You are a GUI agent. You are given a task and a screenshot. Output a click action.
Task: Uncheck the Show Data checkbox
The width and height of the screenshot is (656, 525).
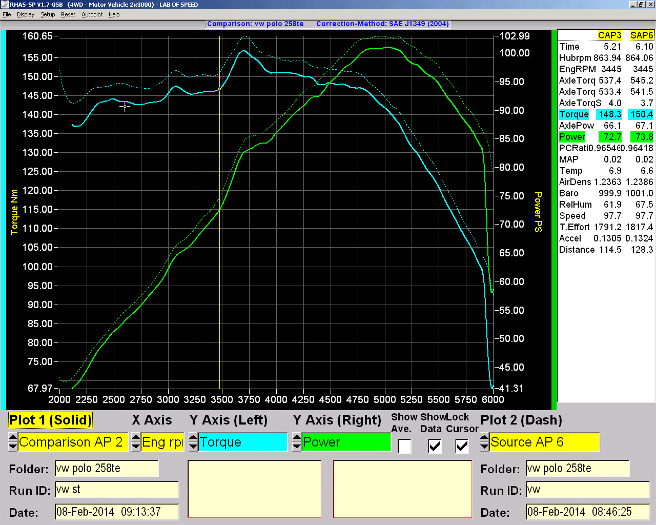pos(435,446)
